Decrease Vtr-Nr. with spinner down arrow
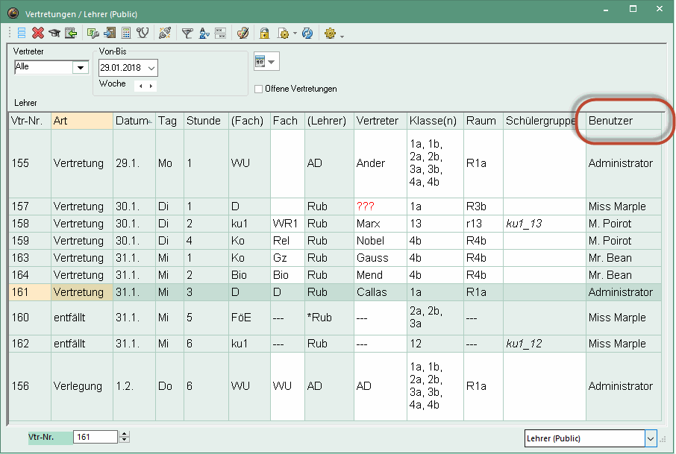The height and width of the screenshot is (454, 676). click(124, 441)
